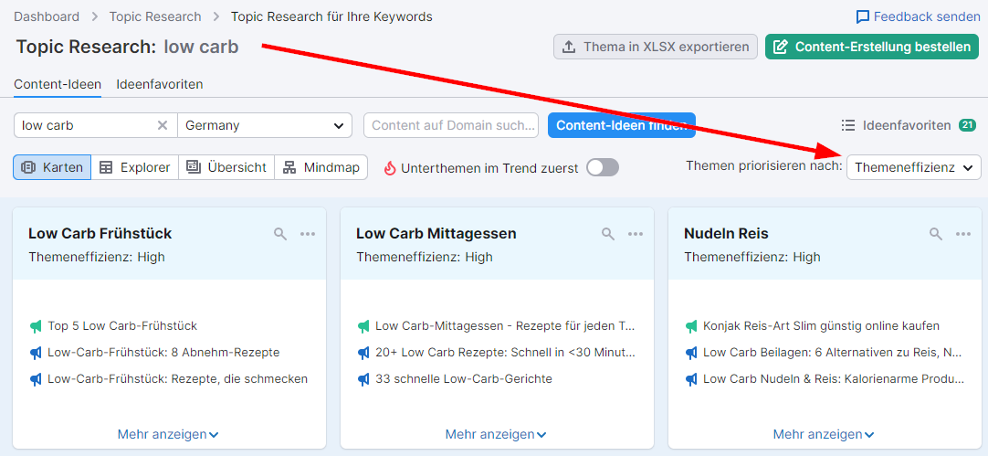Click search icon on Low Carb Frühstück card

280,234
